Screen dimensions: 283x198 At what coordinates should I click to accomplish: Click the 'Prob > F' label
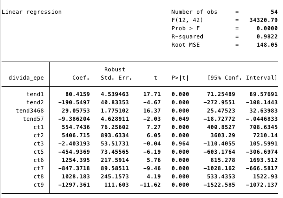click(186, 28)
